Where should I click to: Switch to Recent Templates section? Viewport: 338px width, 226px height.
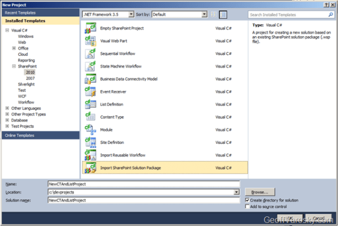[39, 12]
